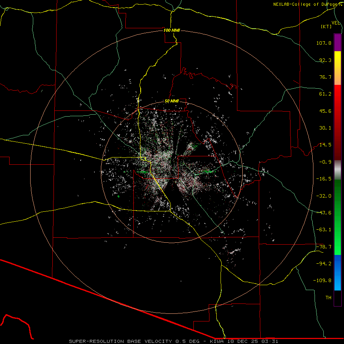Select the -109.8 value on velocity scale
The image size is (344, 344).
point(322,281)
